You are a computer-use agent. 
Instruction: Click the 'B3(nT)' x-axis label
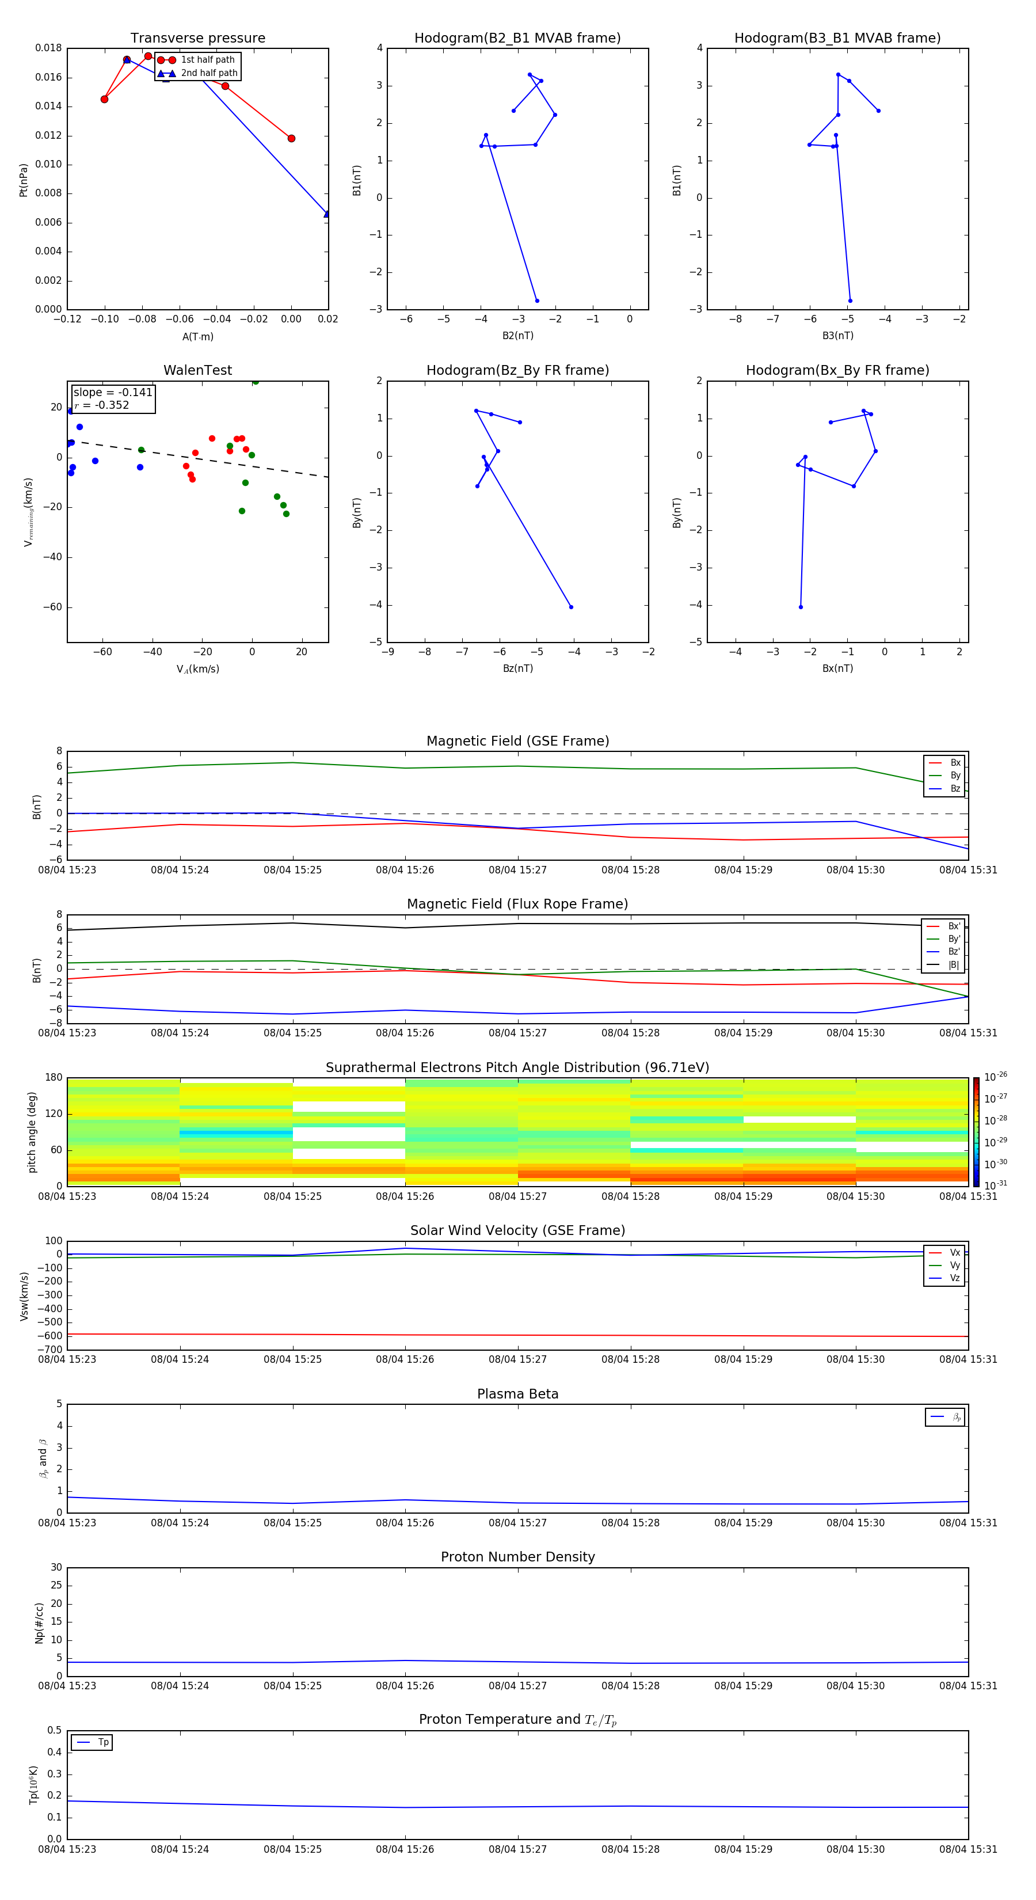[837, 336]
